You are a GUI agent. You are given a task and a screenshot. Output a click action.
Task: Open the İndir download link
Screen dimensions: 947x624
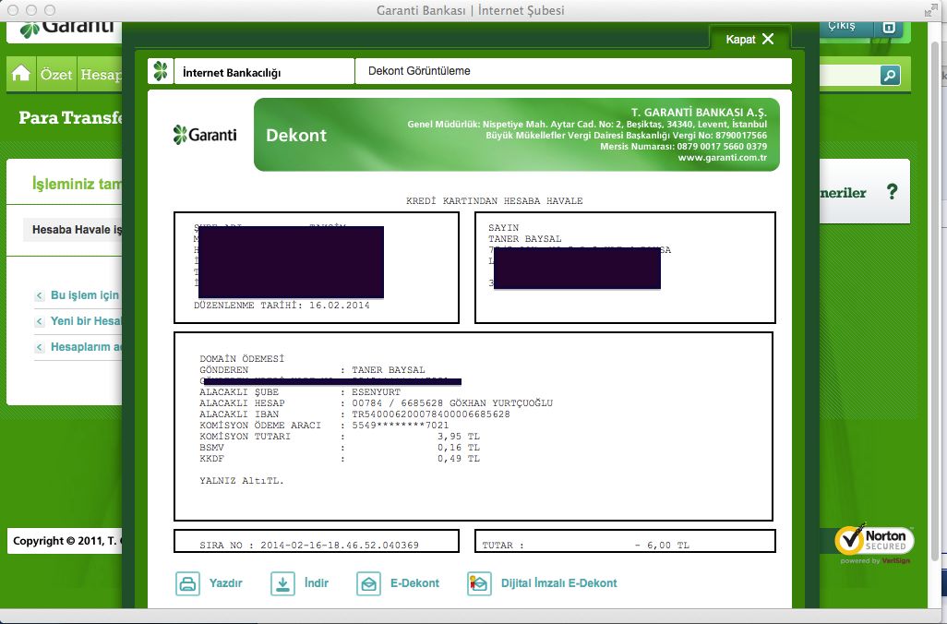point(317,583)
